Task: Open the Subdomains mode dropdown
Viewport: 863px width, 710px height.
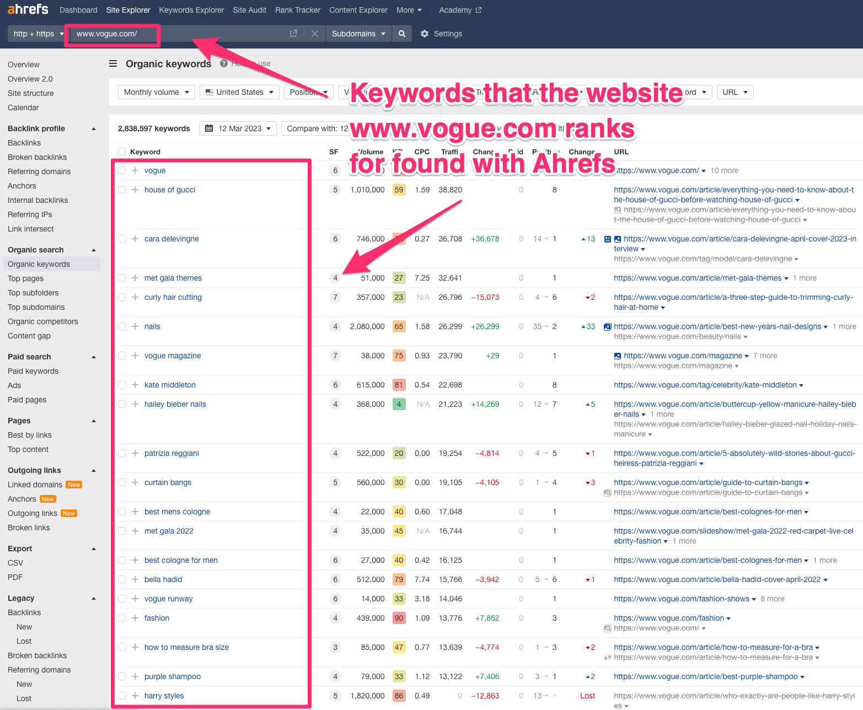Action: click(x=358, y=34)
